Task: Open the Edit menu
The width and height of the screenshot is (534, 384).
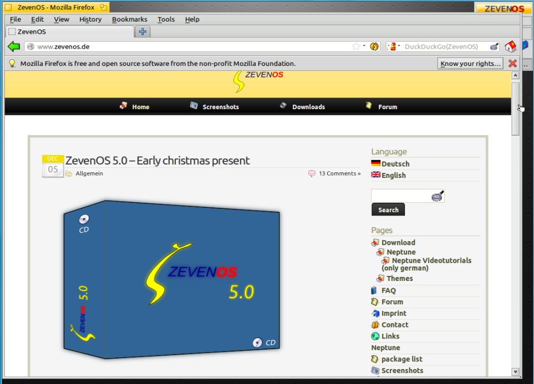Action: 37,19
